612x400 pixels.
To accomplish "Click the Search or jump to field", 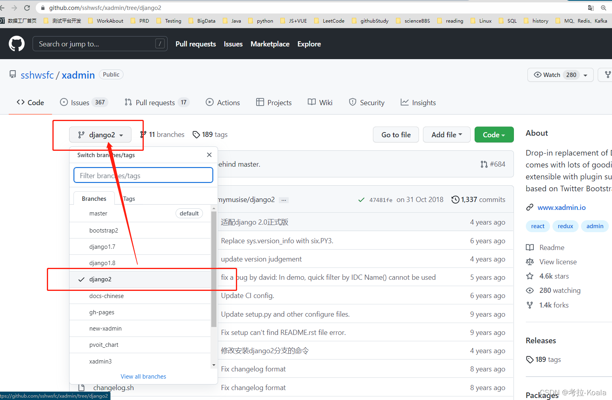I will (100, 44).
